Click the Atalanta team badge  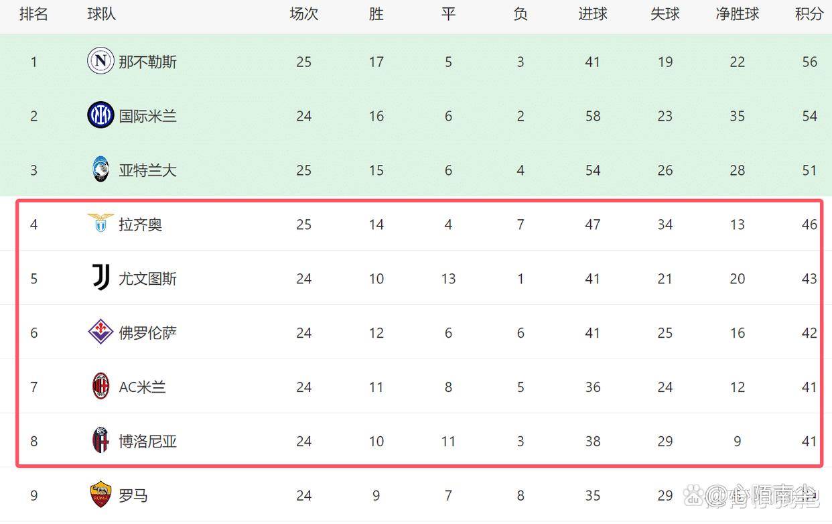100,170
